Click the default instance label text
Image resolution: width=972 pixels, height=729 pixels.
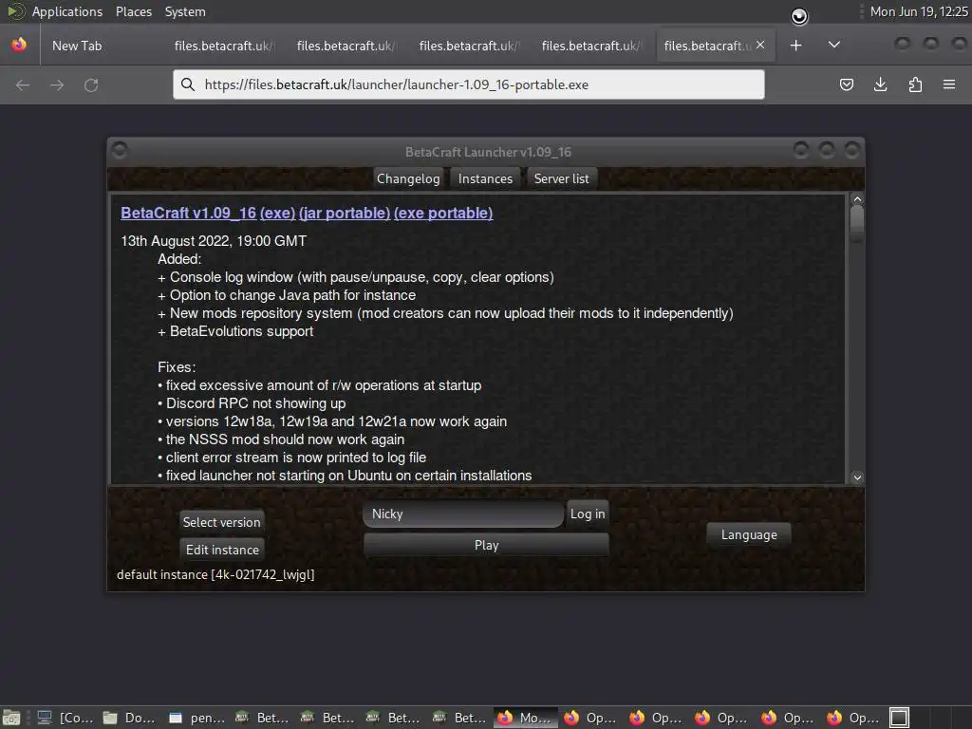tap(215, 574)
